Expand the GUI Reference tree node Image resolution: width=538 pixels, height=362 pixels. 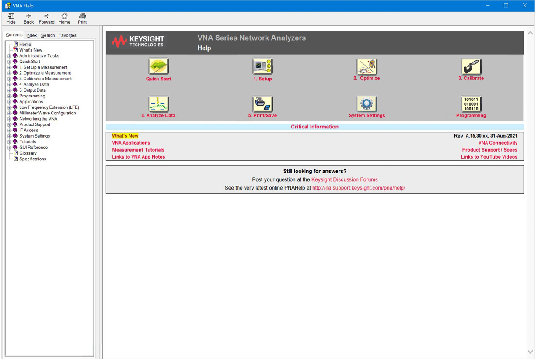point(9,148)
